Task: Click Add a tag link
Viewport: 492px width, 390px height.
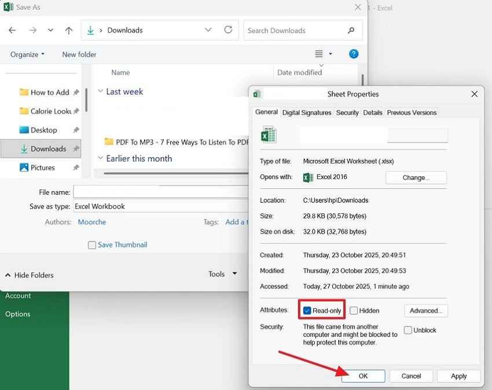Action: coord(237,222)
